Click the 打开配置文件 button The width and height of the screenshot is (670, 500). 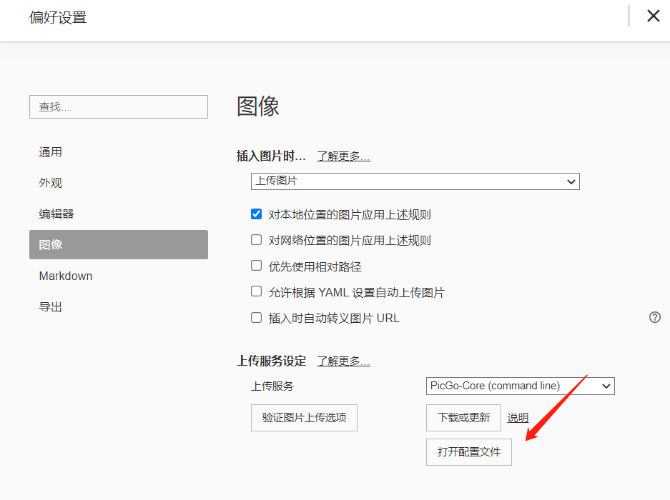pos(469,451)
